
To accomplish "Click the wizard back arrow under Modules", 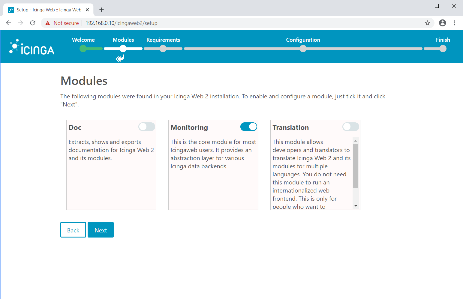I will point(120,58).
